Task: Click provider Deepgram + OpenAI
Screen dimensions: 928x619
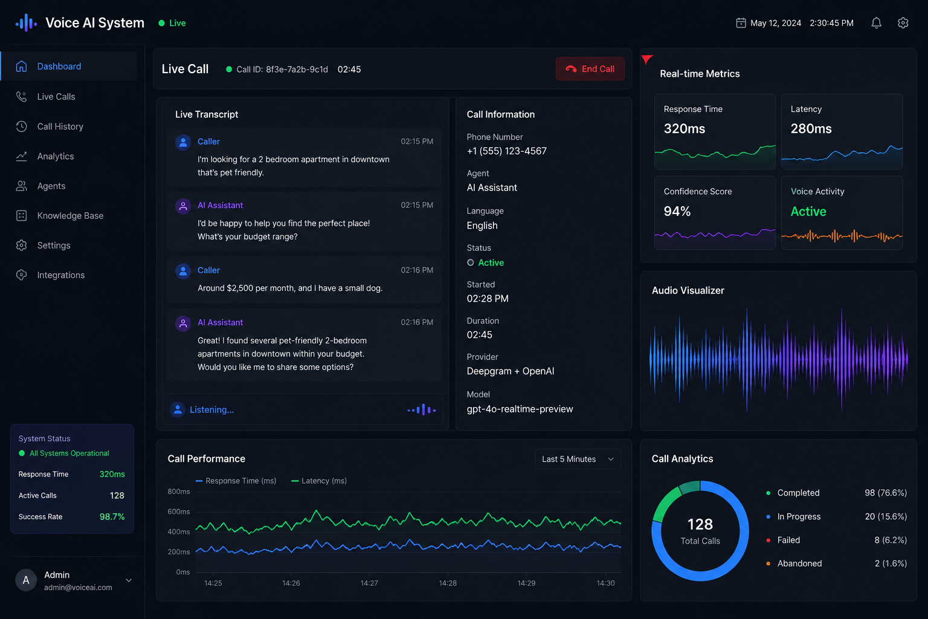Action: 511,371
